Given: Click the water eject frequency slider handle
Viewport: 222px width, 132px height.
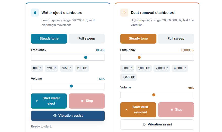Looking at the screenshot, I should (x=86, y=57).
